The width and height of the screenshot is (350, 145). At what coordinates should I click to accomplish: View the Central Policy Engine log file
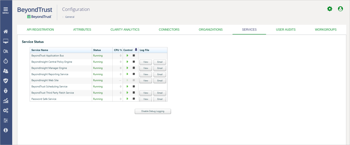pos(146,62)
